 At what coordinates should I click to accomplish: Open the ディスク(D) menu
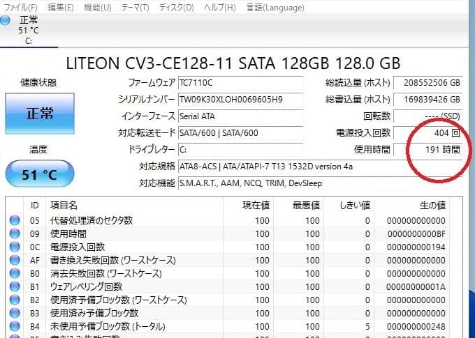click(x=176, y=7)
